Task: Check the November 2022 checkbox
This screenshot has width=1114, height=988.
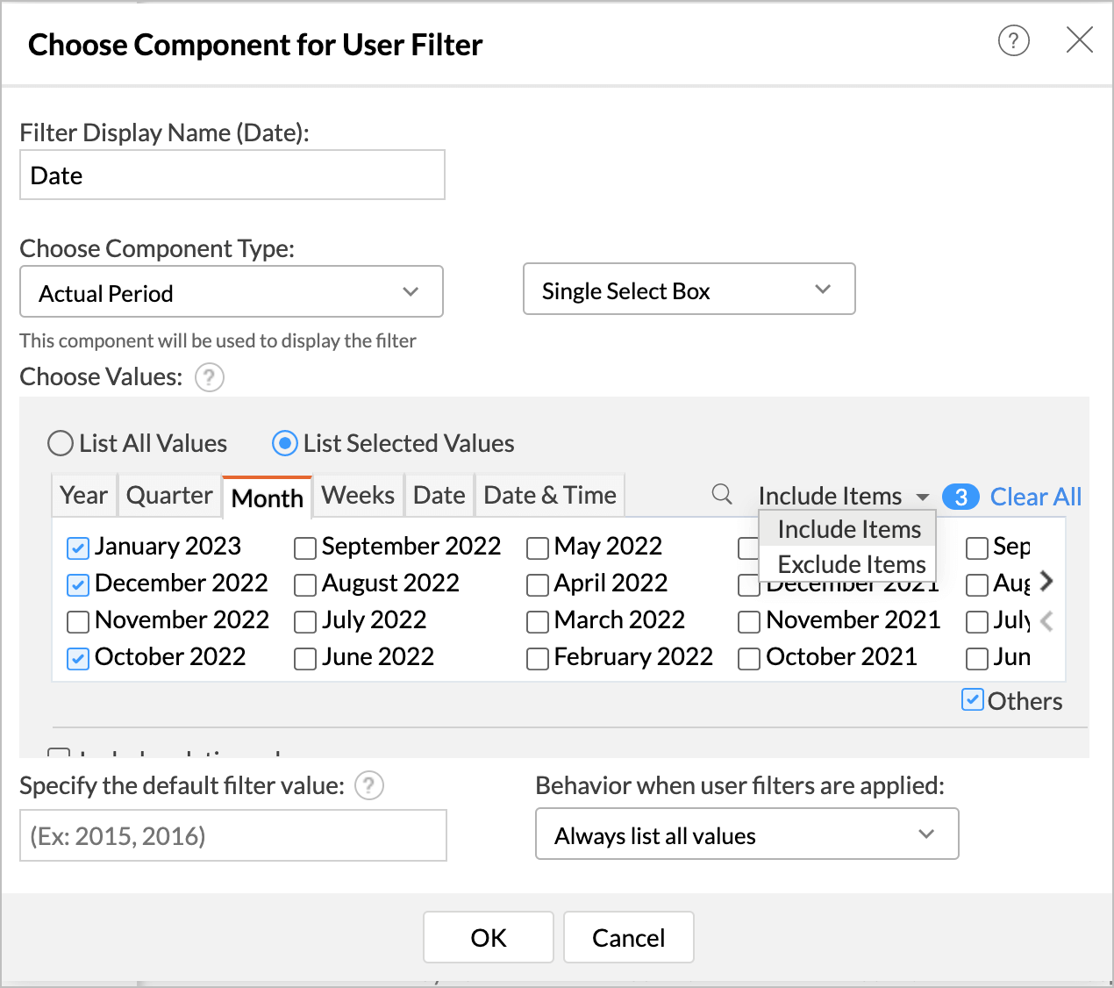Action: point(78,621)
